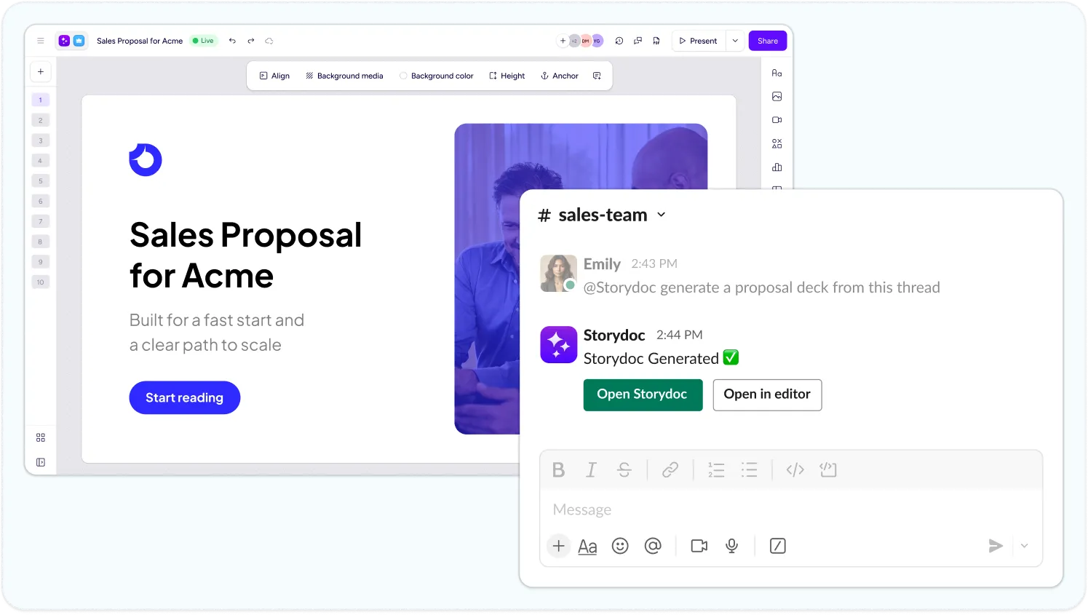Toggle the side panel icon at sidebar bottom
Viewport: 1088px width, 615px height.
coord(41,462)
